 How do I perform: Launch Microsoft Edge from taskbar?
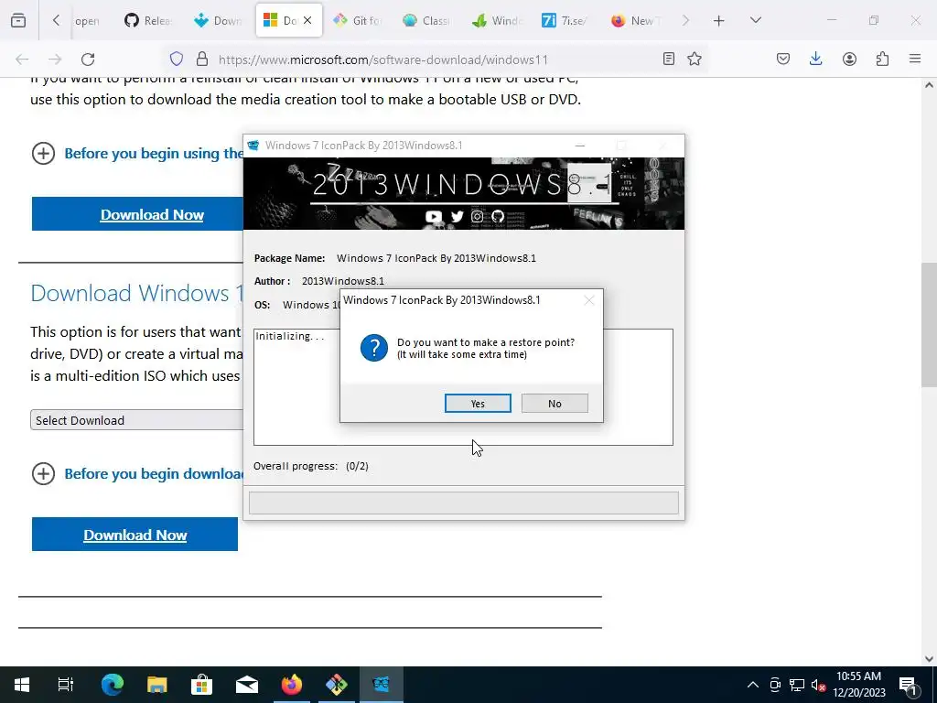112,685
